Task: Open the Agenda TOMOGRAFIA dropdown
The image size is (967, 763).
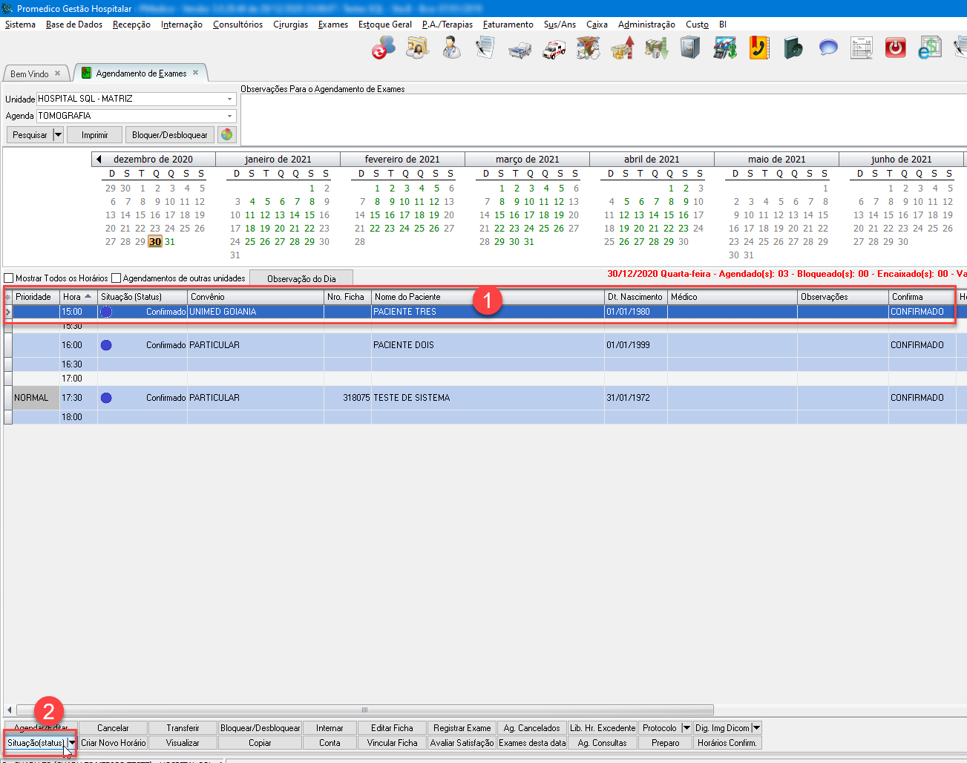Action: coord(229,116)
